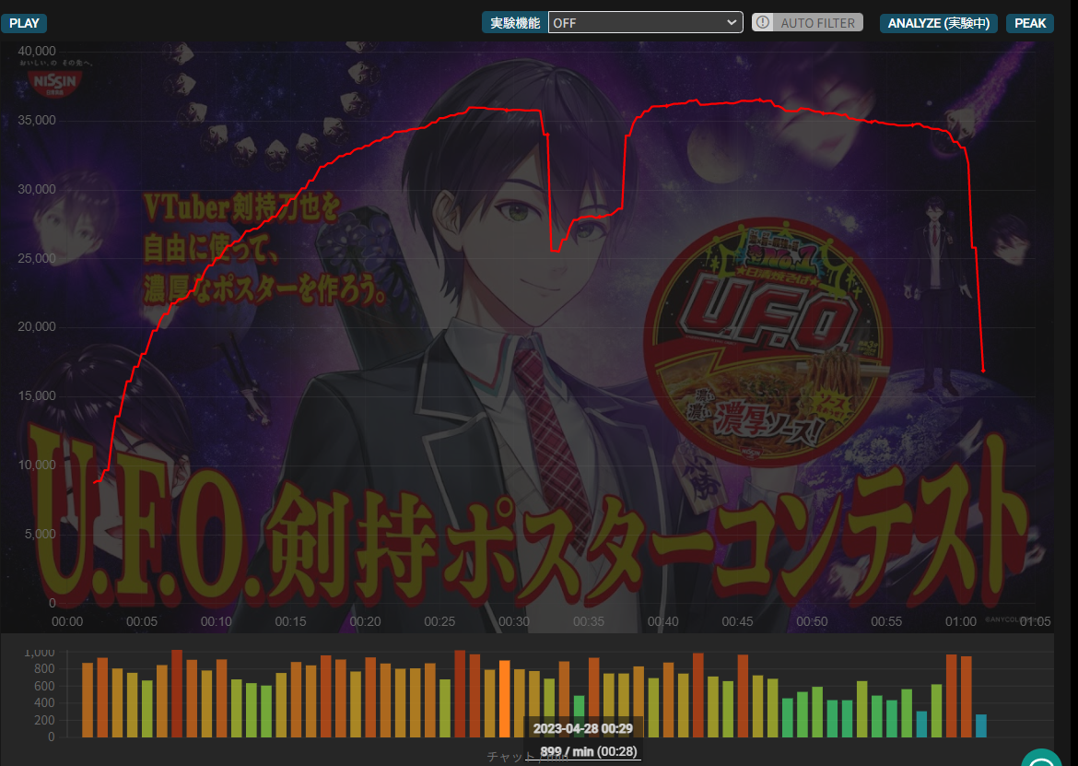Click the 30,000 y-axis label
1078x766 pixels.
click(x=37, y=189)
